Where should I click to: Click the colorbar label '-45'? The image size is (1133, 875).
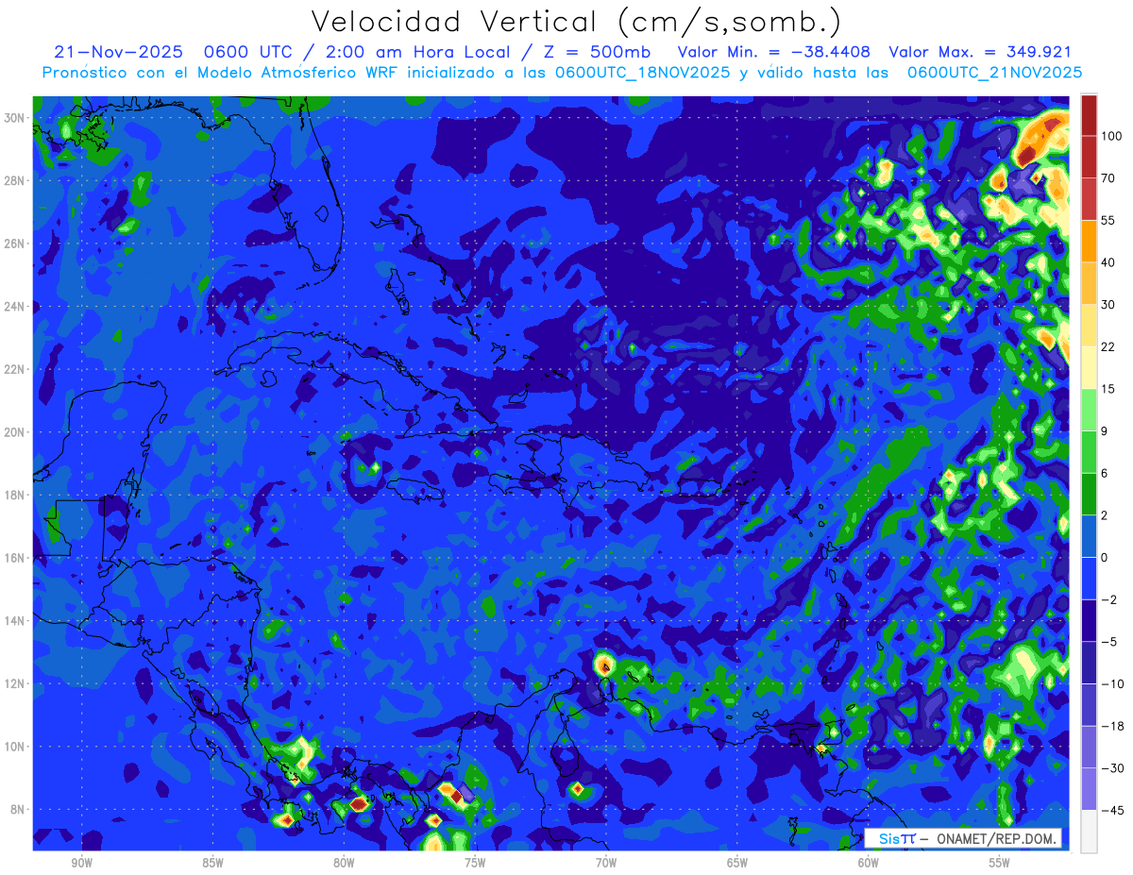(x=1111, y=810)
